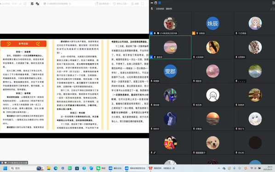The width and height of the screenshot is (275, 172).
Task: Click the pop-out window icon in top toolbar
Action: (x=25, y=4)
